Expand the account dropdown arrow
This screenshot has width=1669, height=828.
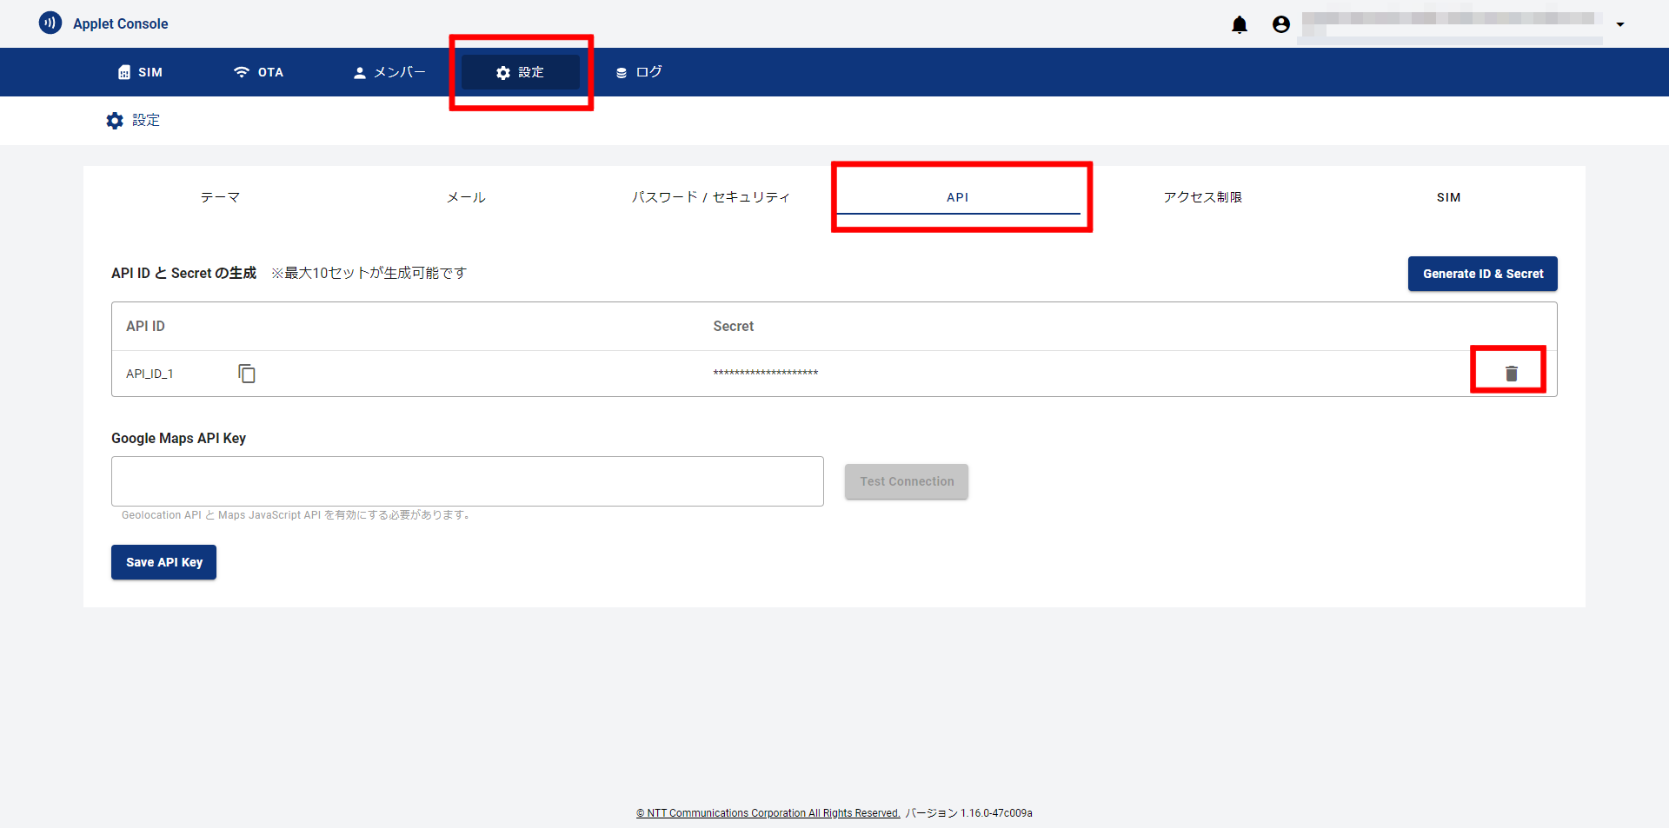[1620, 24]
